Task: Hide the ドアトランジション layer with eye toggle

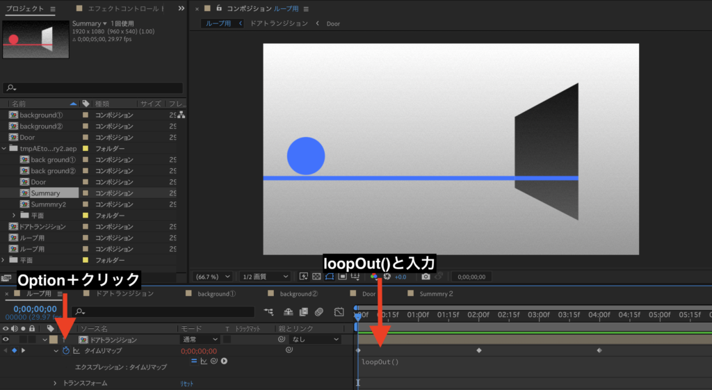Action: tap(6, 340)
